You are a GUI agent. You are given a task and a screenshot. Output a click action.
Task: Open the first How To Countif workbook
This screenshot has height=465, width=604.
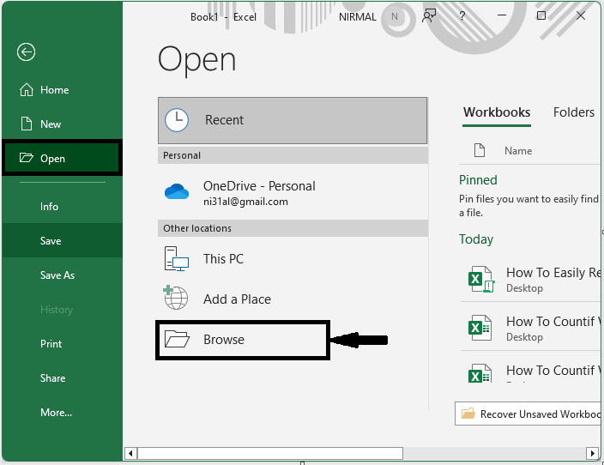point(531,329)
